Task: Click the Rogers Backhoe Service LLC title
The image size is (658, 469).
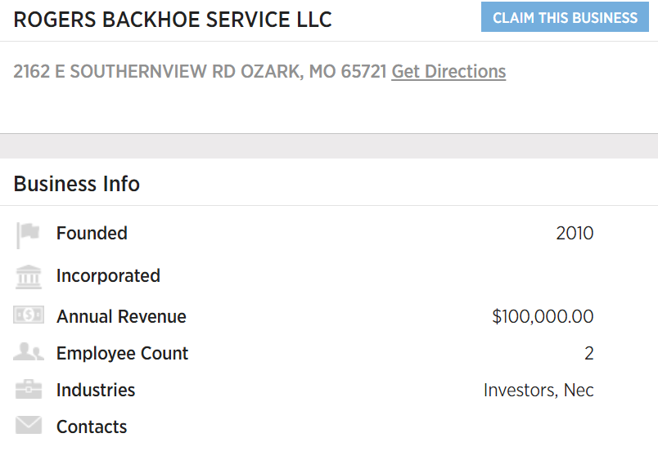Action: click(x=173, y=20)
